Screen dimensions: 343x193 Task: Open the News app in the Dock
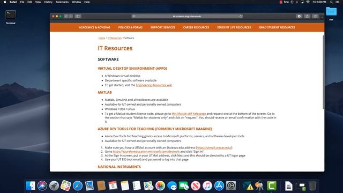(x=196, y=186)
